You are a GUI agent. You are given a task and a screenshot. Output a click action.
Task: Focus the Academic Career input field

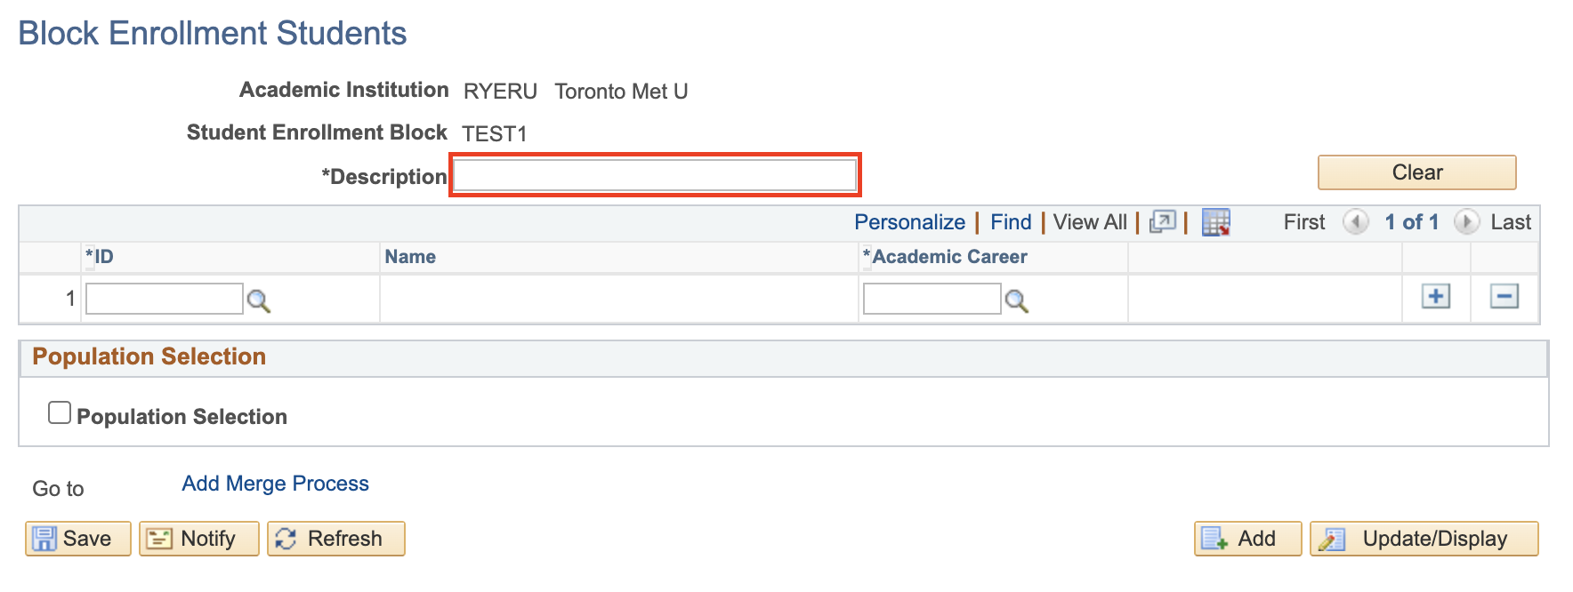pyautogui.click(x=932, y=299)
